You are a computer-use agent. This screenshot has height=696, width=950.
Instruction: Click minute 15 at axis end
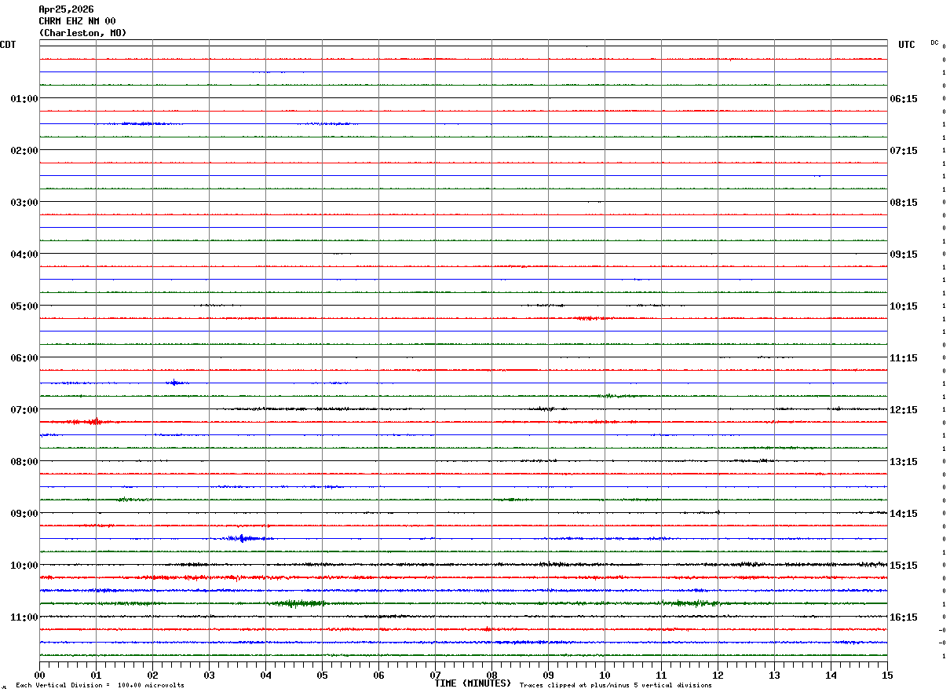click(x=887, y=675)
